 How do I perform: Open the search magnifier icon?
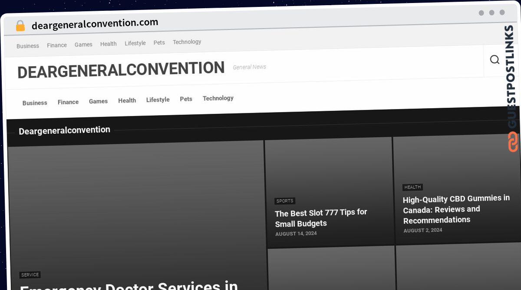495,60
